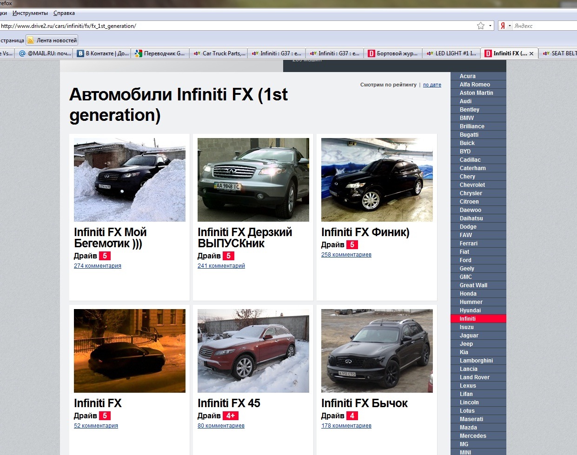The image size is (577, 455).
Task: Click the bookmark star icon in address bar
Action: click(481, 26)
